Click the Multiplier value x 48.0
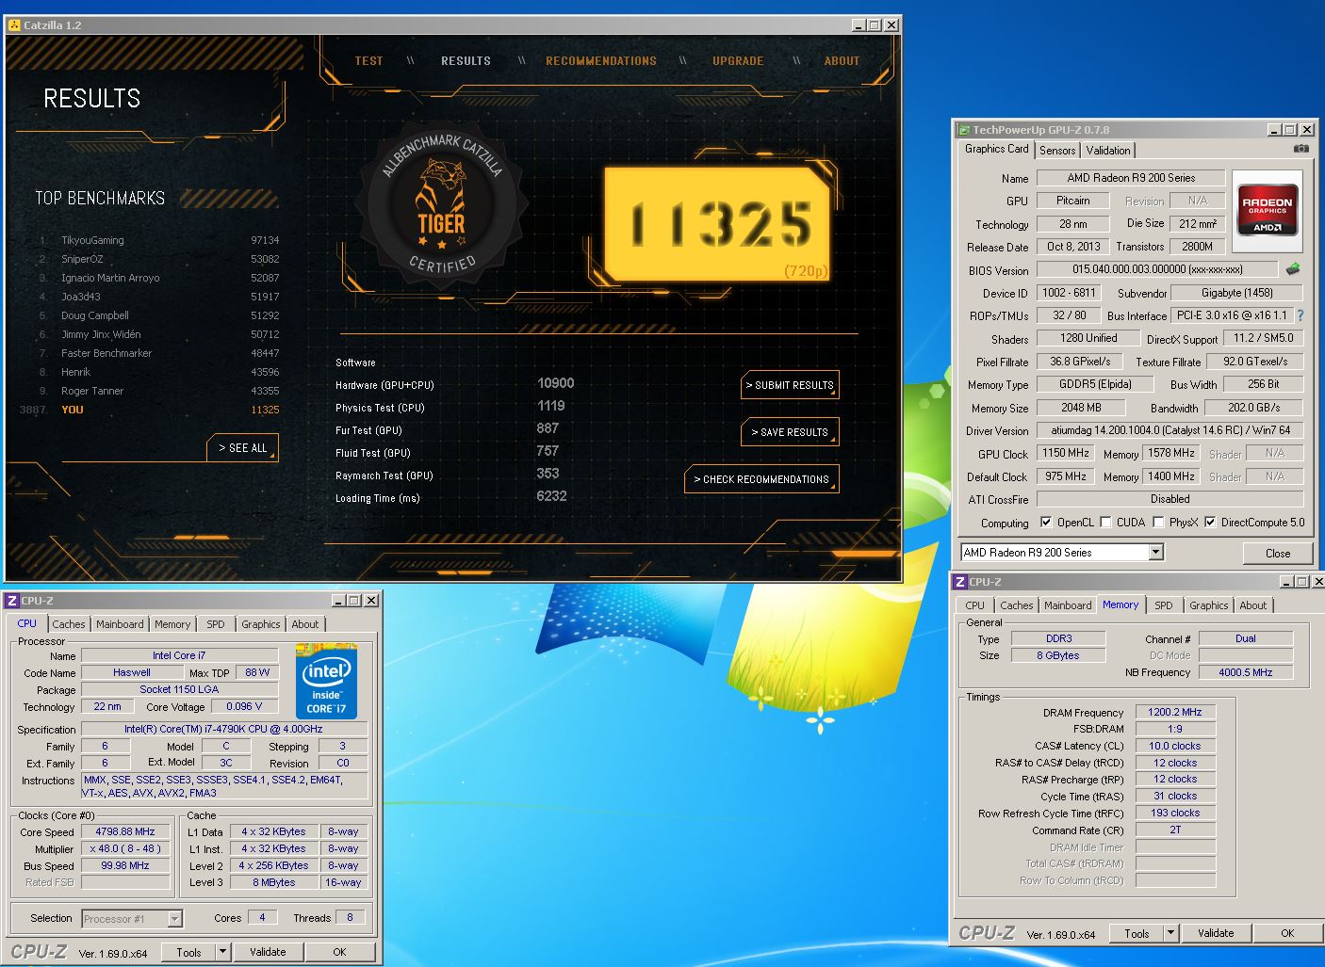Screen dimensions: 1325x967 125,848
